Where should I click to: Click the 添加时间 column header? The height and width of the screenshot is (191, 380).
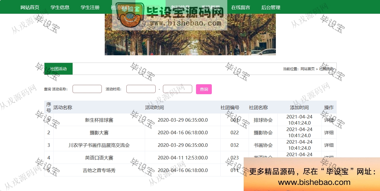tap(299, 107)
